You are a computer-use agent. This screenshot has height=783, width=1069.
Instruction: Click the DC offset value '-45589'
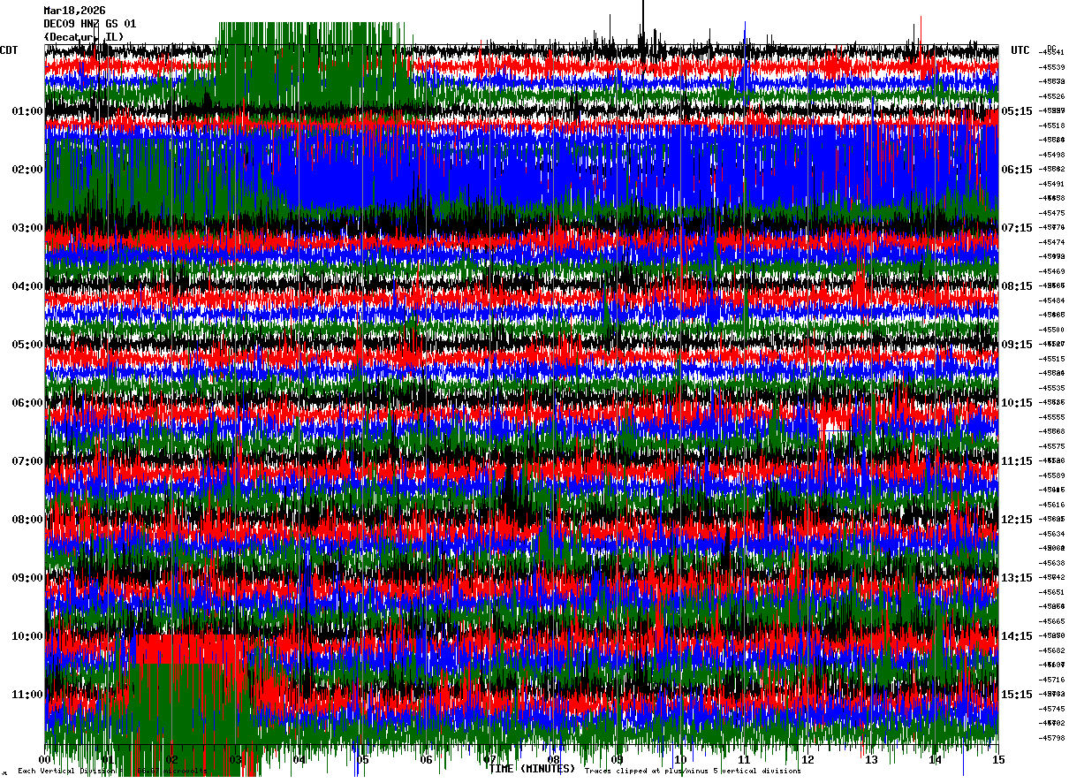1052,475
